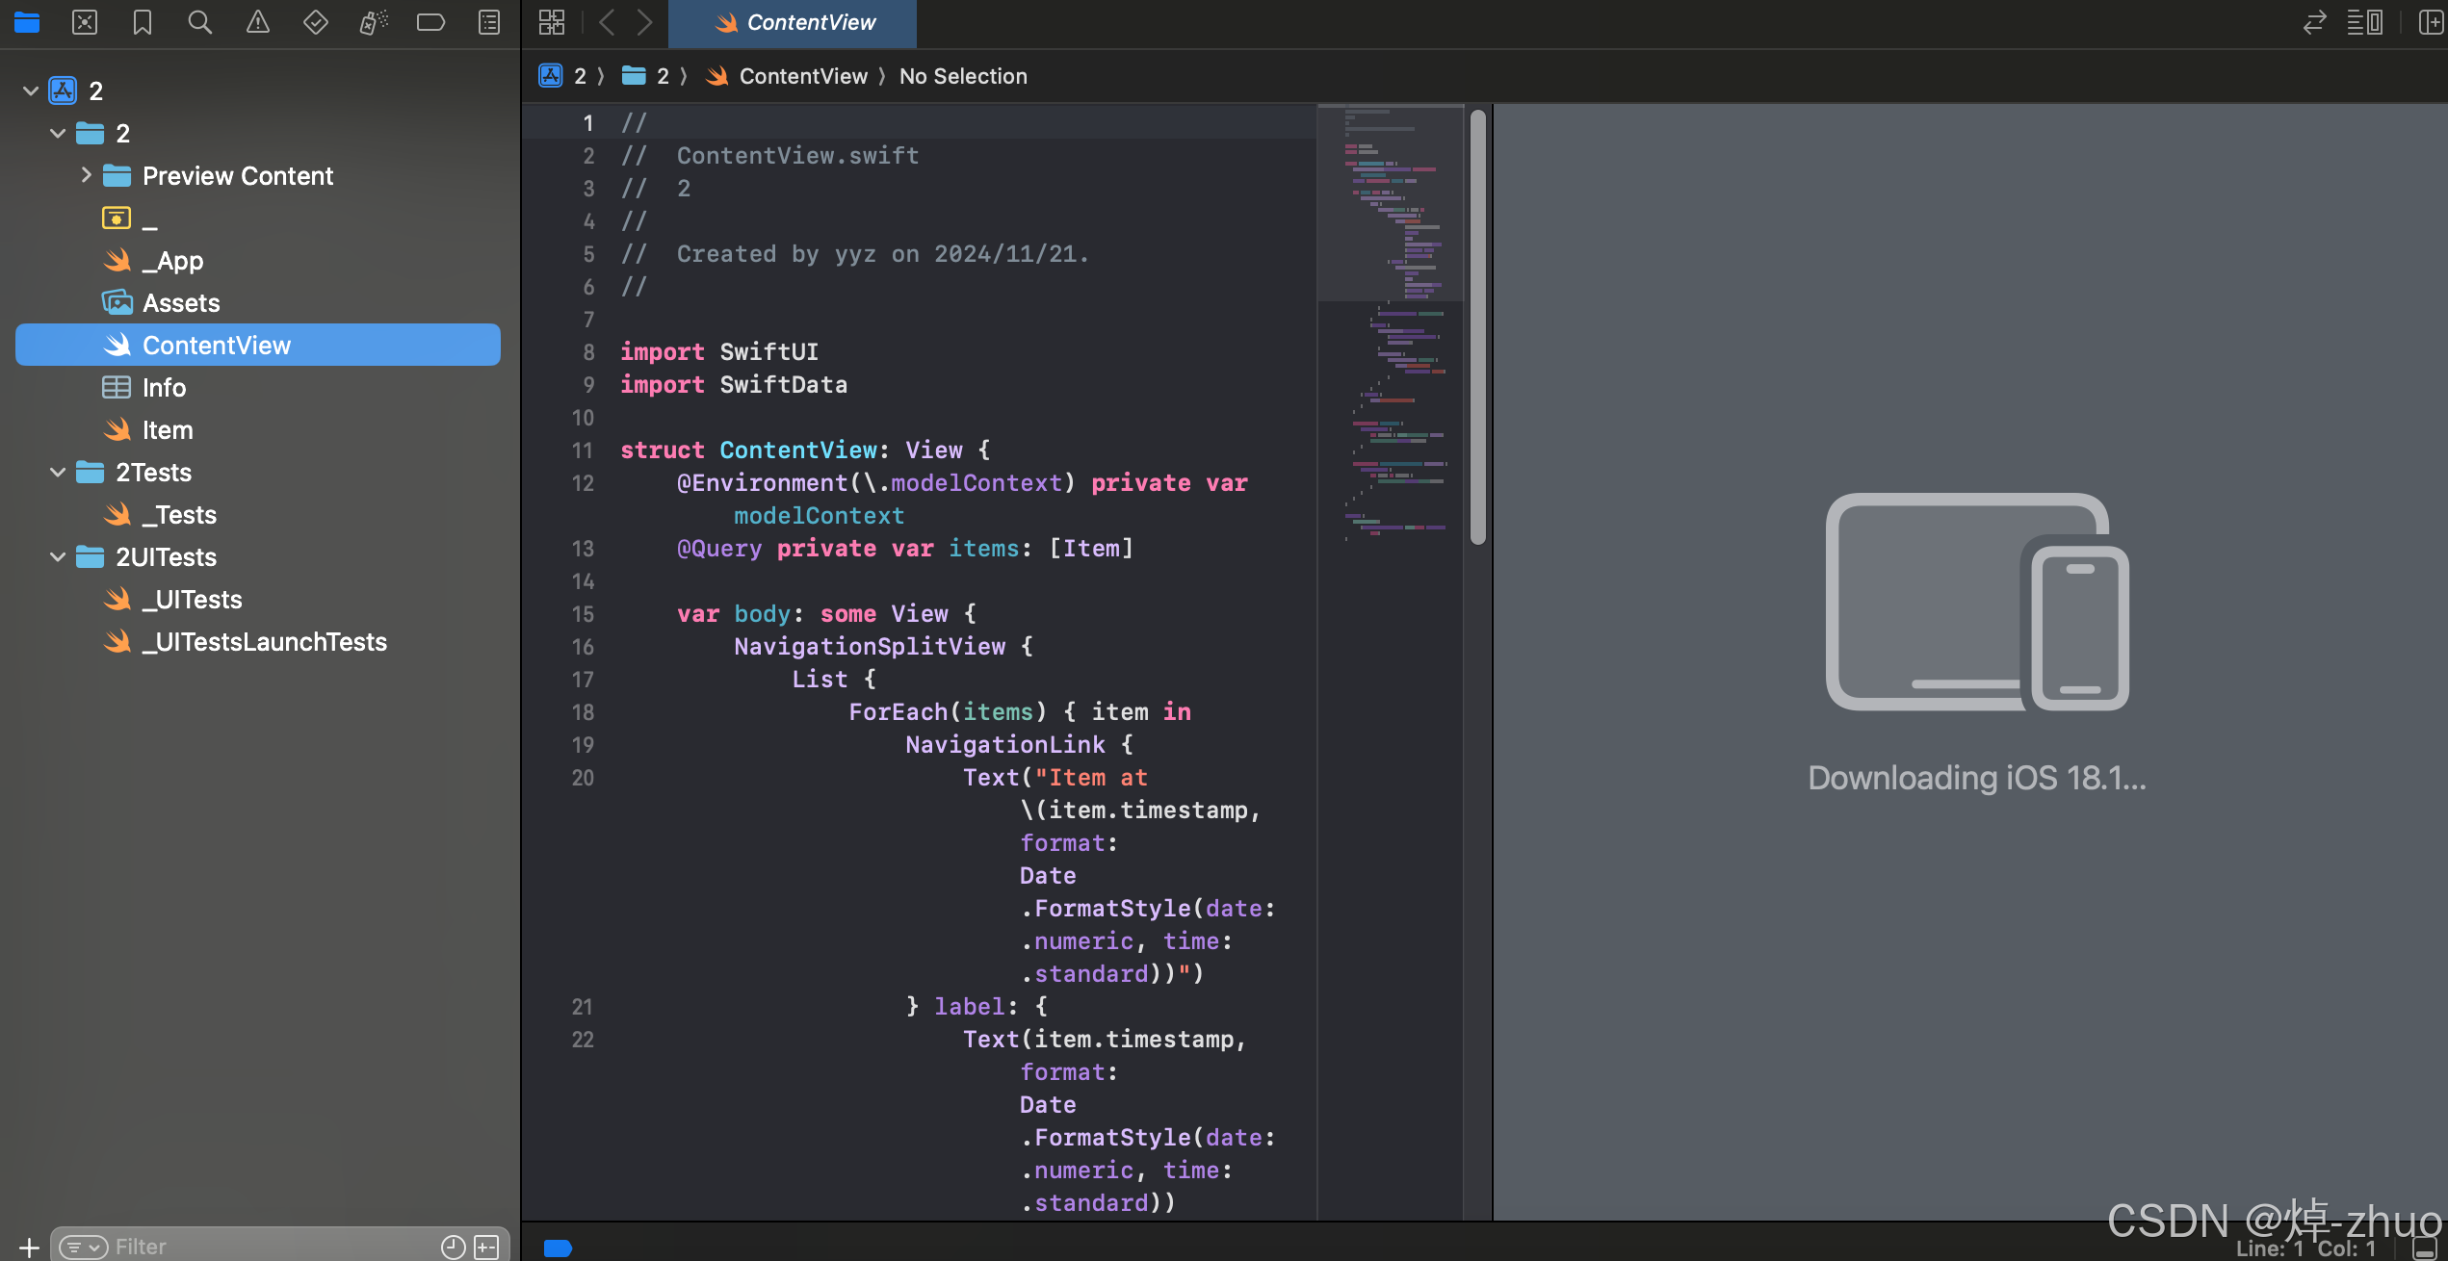
Task: Add a new editor on right
Action: tap(2431, 22)
